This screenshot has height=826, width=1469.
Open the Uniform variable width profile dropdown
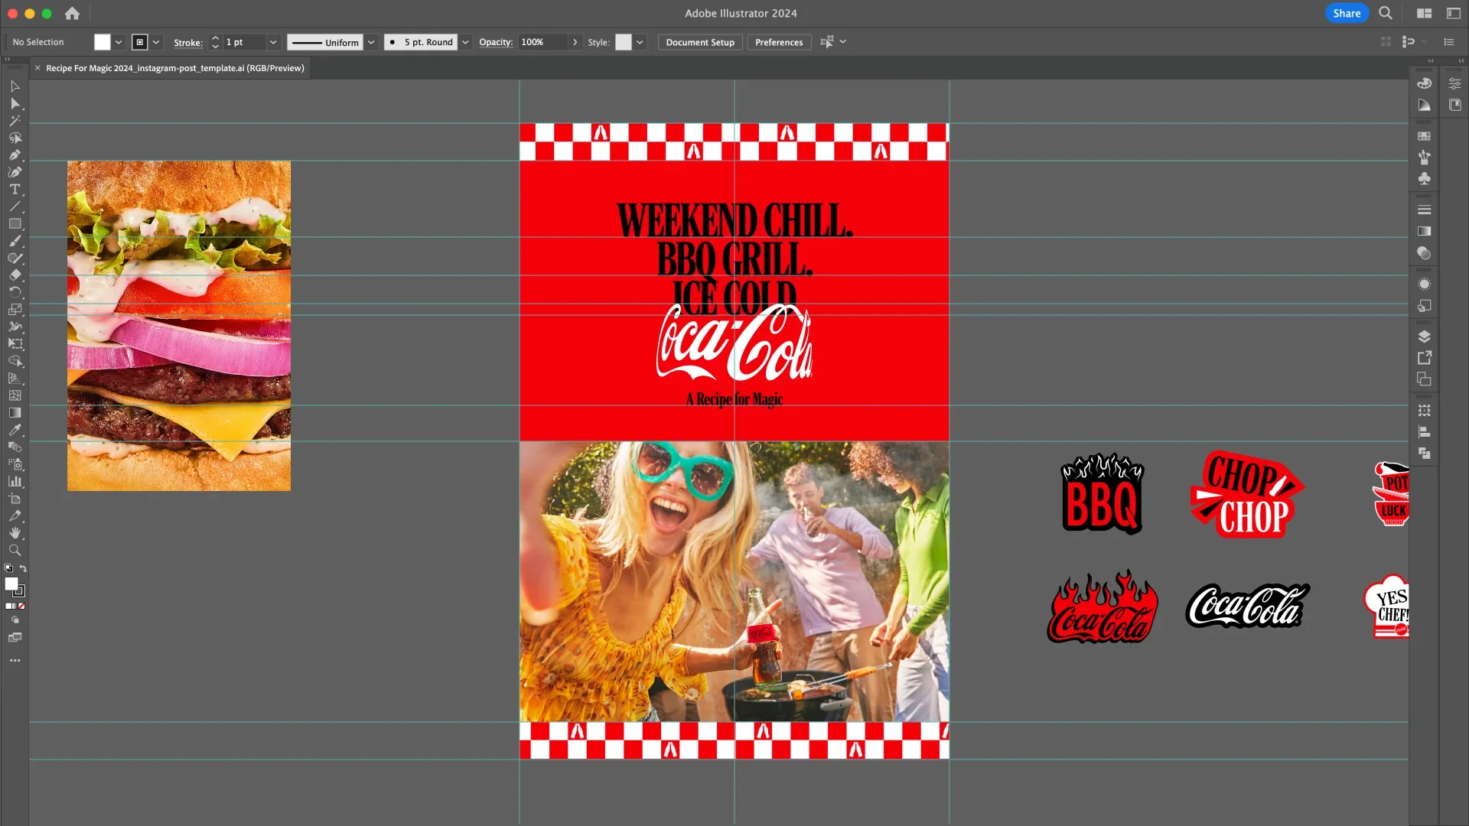coord(371,42)
